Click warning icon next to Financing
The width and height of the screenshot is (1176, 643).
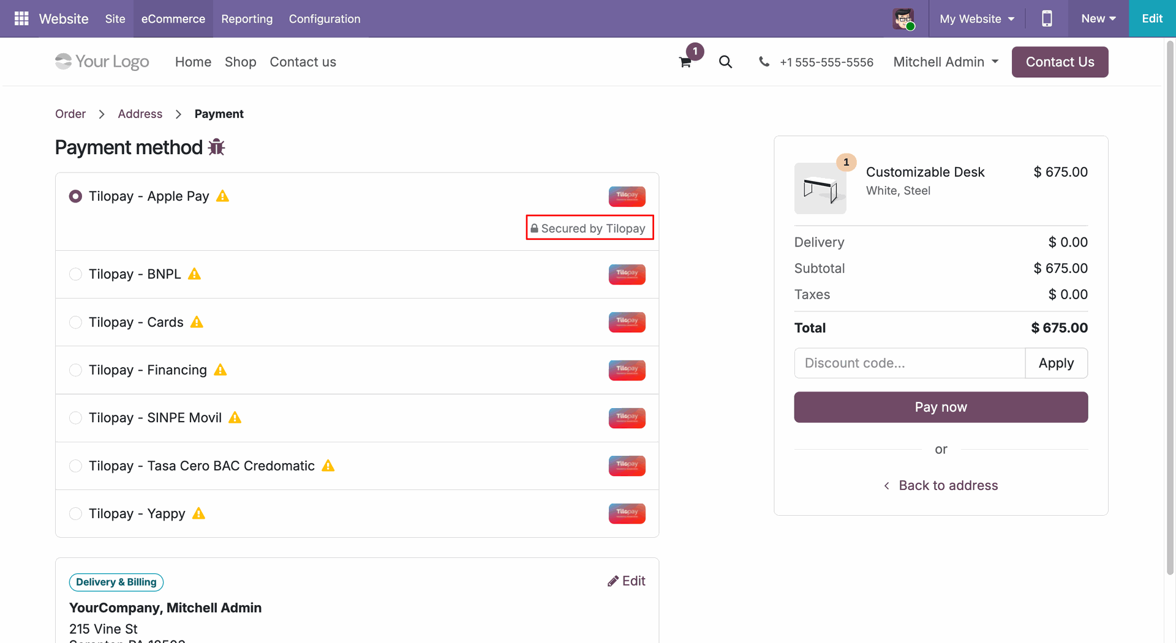click(x=221, y=370)
